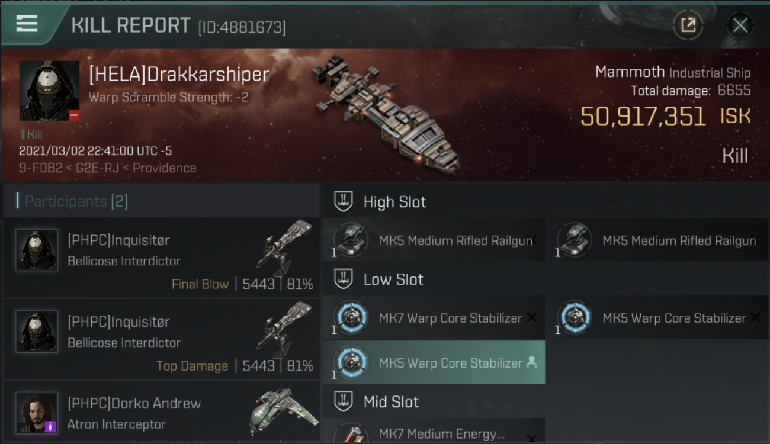Click the X beside MK7 Warp Core Stabilizer
The height and width of the screenshot is (444, 770).
531,318
